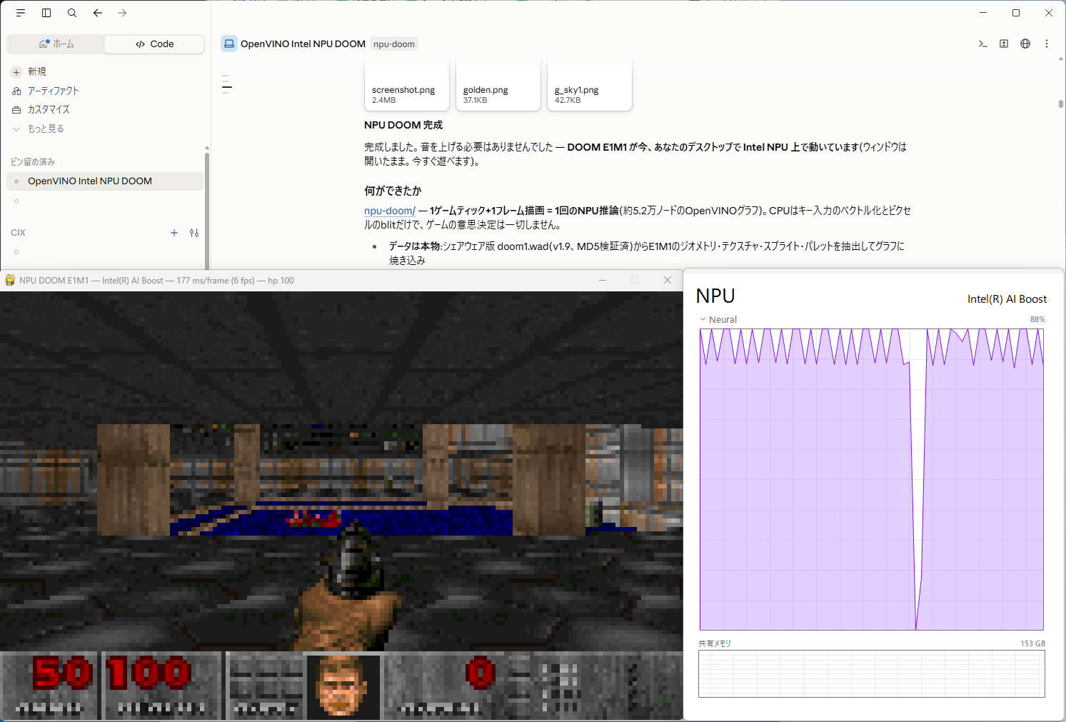Click the globe icon in header

(x=1025, y=44)
